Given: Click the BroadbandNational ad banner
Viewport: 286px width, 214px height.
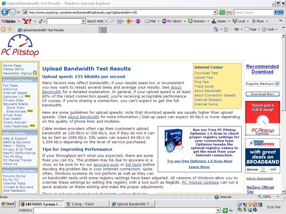Looking at the screenshot, I should [x=263, y=156].
